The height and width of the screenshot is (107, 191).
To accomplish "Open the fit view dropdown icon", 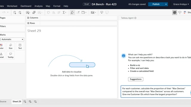I will (84, 12).
